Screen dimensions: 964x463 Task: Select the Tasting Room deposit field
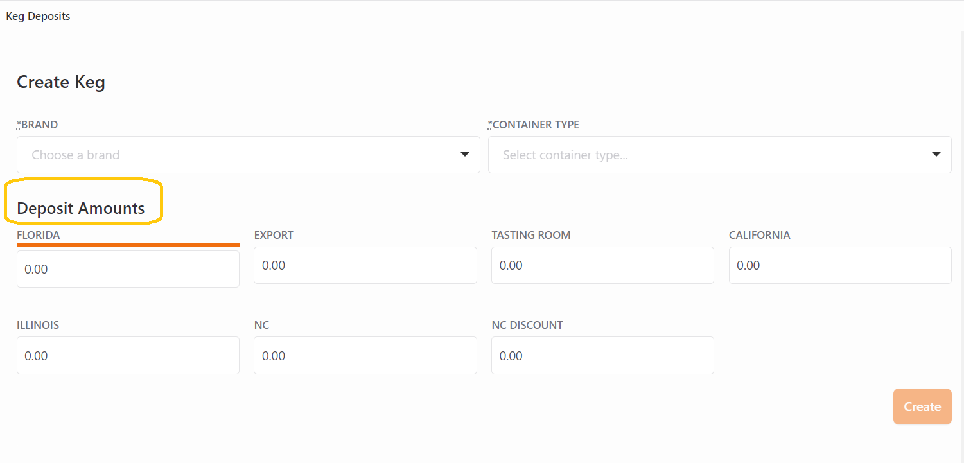[602, 265]
